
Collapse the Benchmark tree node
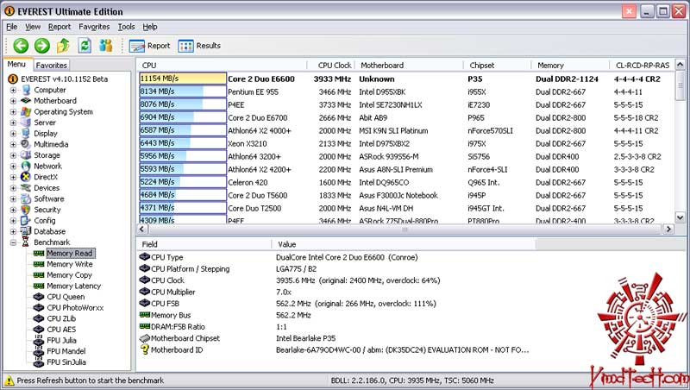pos(13,242)
